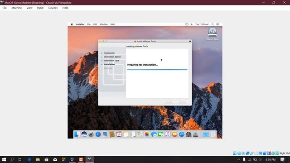
Task: Click Windows taskbar clock 9:50 PM
Action: (x=271, y=159)
